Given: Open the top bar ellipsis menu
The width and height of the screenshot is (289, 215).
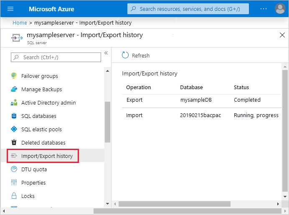Looking at the screenshot, I should pyautogui.click(x=263, y=9).
